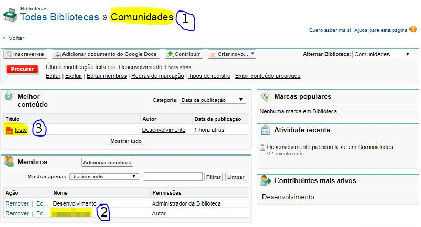Click the '1 hora atrás' publication date cell
The height and width of the screenshot is (227, 421).
click(209, 130)
